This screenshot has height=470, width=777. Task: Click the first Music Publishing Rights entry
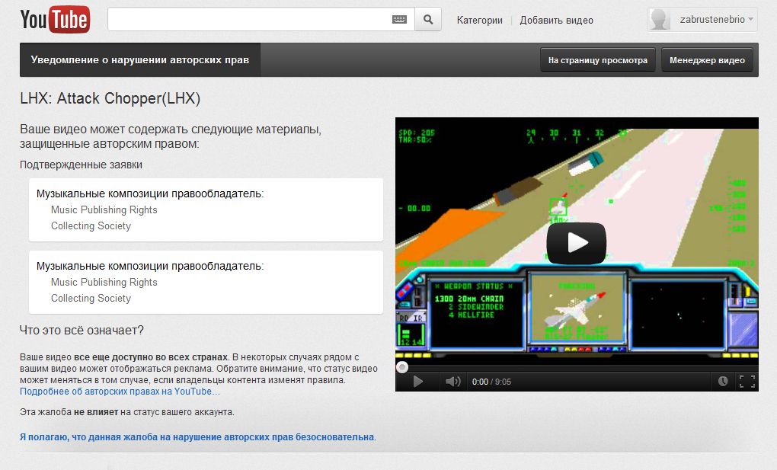tap(104, 209)
